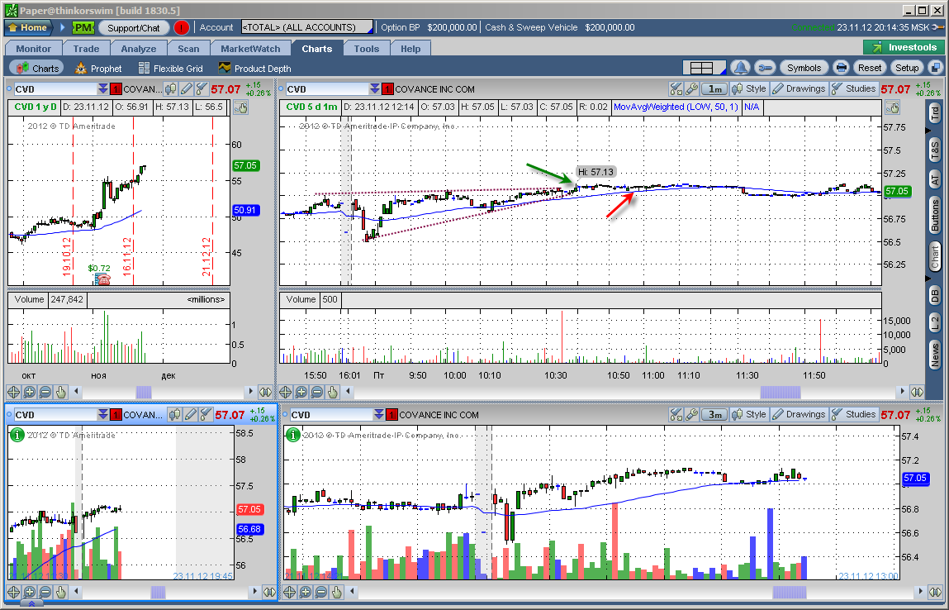Open the red exclamation alert icon

click(x=181, y=27)
